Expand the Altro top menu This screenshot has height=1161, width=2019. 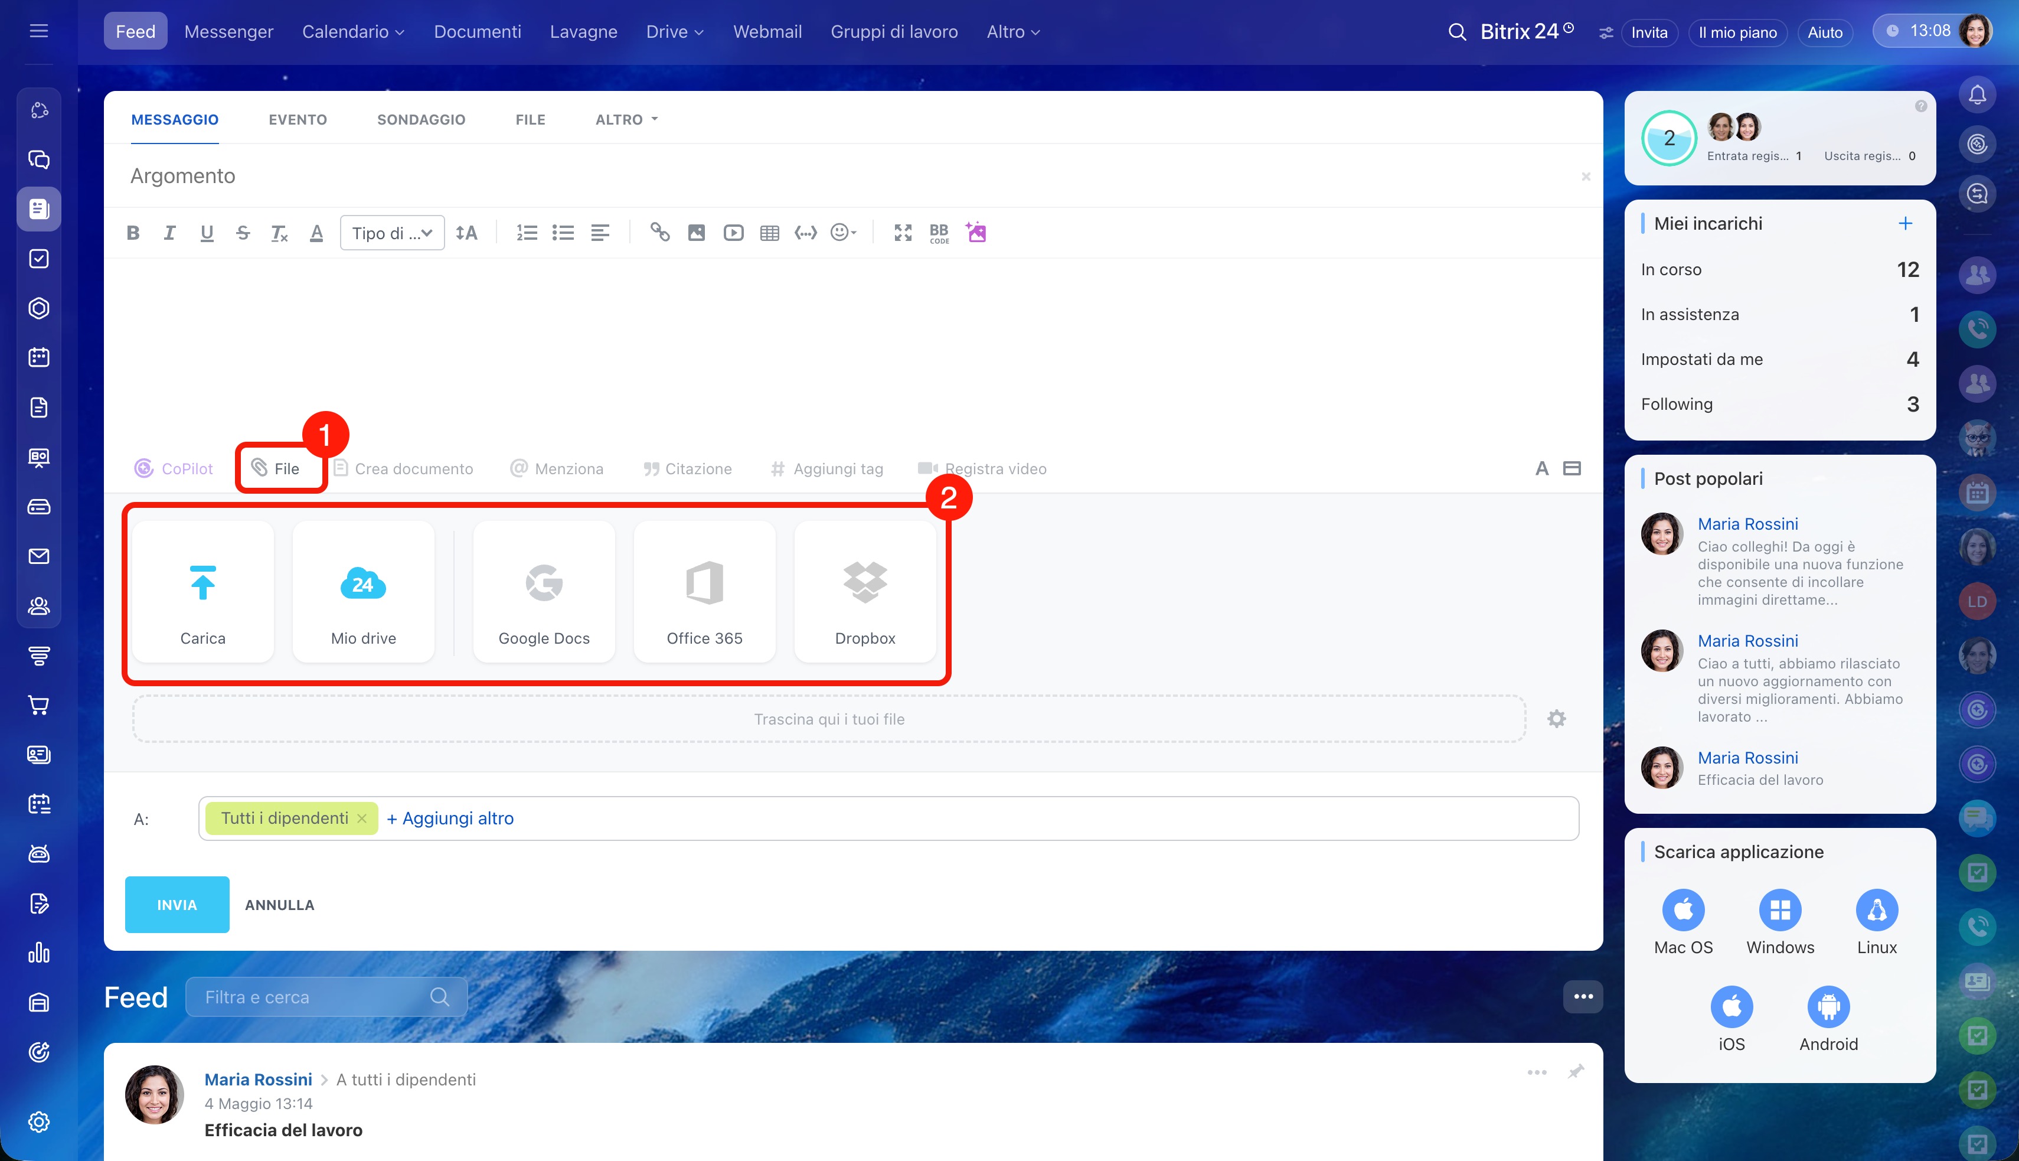(x=1013, y=32)
